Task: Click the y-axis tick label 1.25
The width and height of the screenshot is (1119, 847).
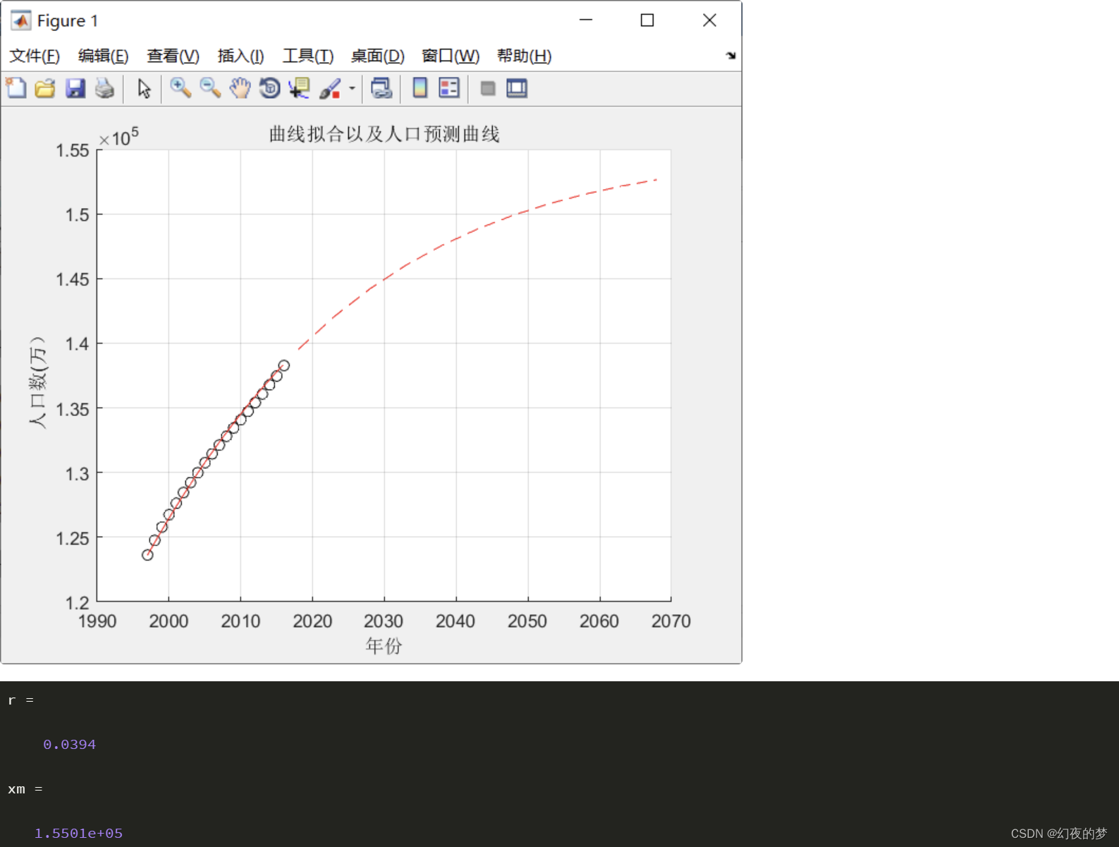Action: (x=73, y=538)
